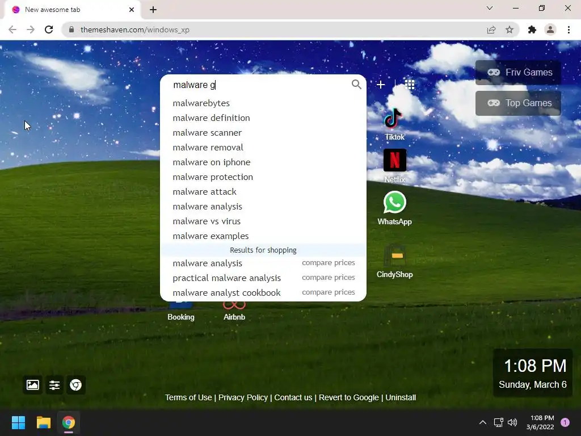Open Privacy Policy link
The height and width of the screenshot is (436, 581).
pyautogui.click(x=243, y=397)
